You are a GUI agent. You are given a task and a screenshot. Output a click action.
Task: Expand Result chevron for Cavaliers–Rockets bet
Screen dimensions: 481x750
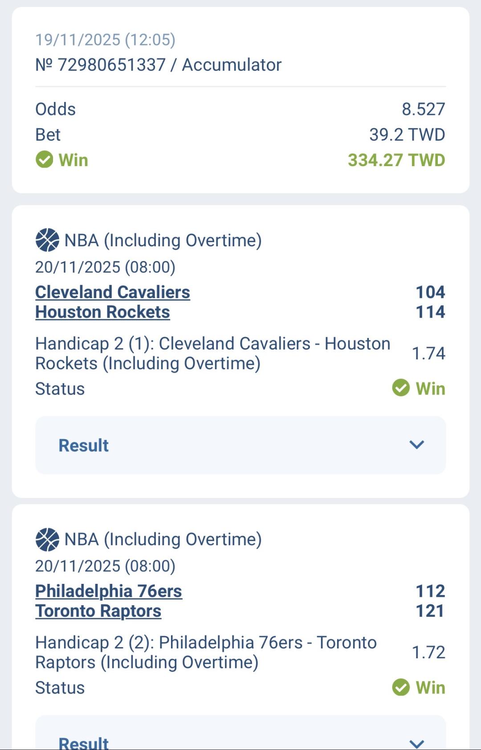pos(416,444)
